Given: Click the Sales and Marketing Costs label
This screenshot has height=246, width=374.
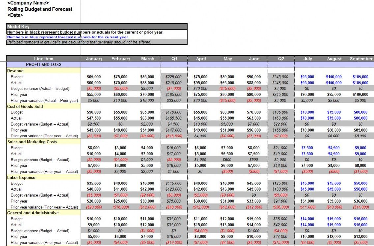Looking at the screenshot, I should coord(32,142).
